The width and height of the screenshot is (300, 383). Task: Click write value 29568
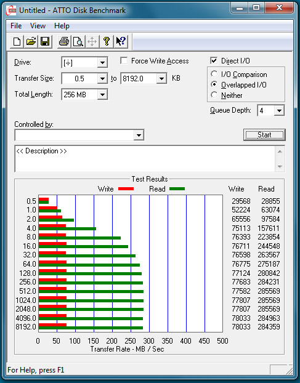click(x=241, y=201)
